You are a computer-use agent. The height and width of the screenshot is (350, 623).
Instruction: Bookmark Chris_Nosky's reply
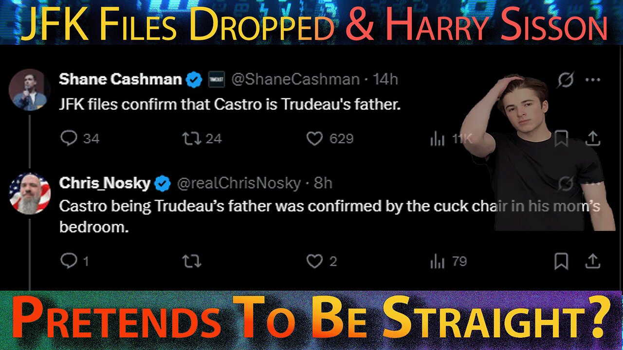coord(561,262)
